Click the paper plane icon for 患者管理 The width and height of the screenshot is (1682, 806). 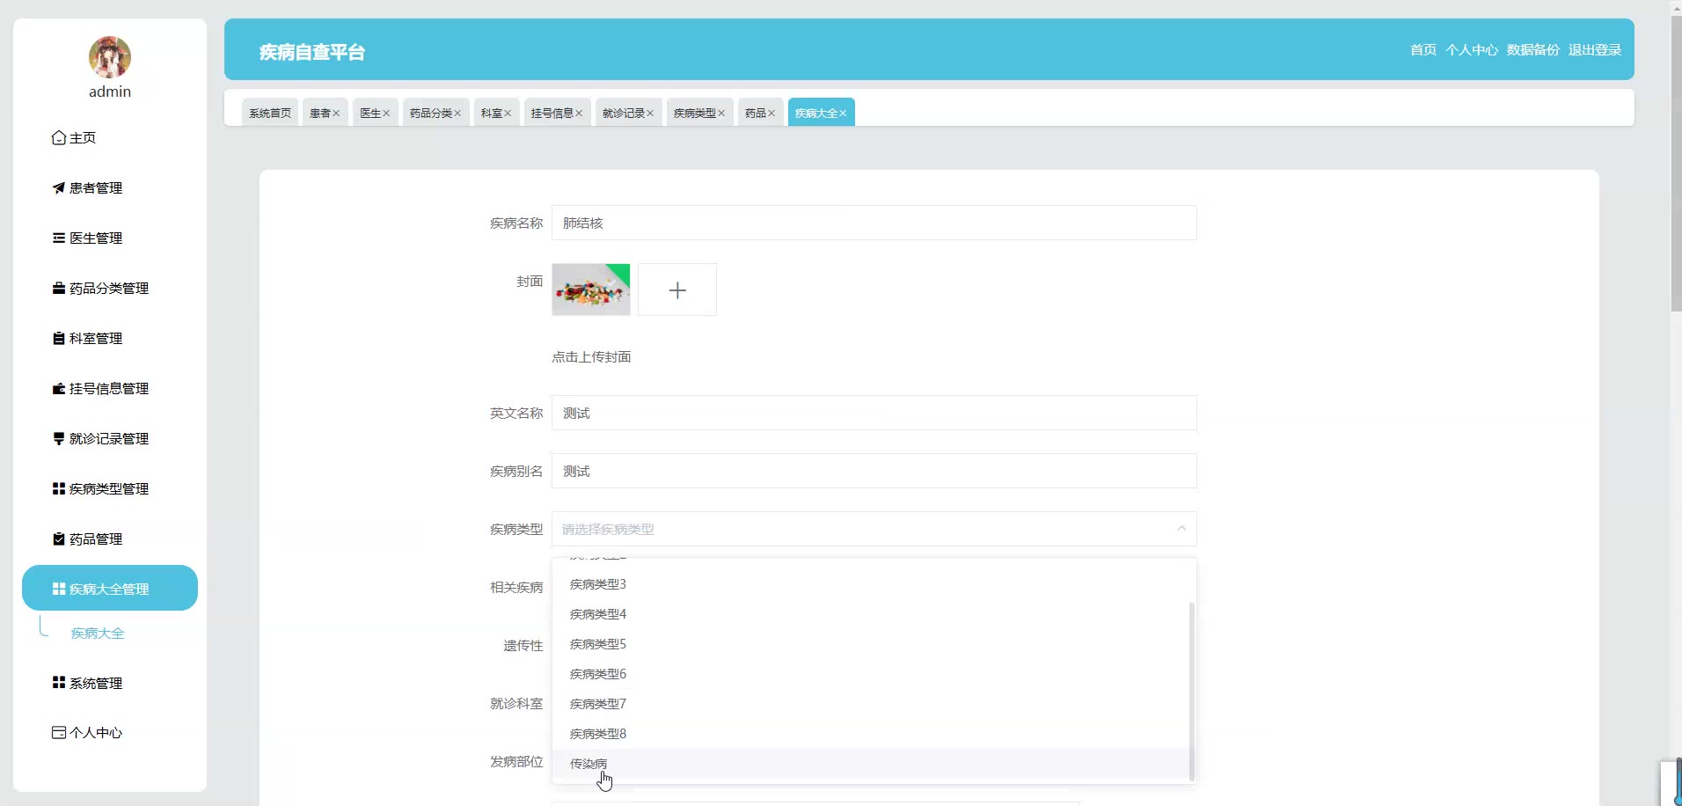[59, 188]
